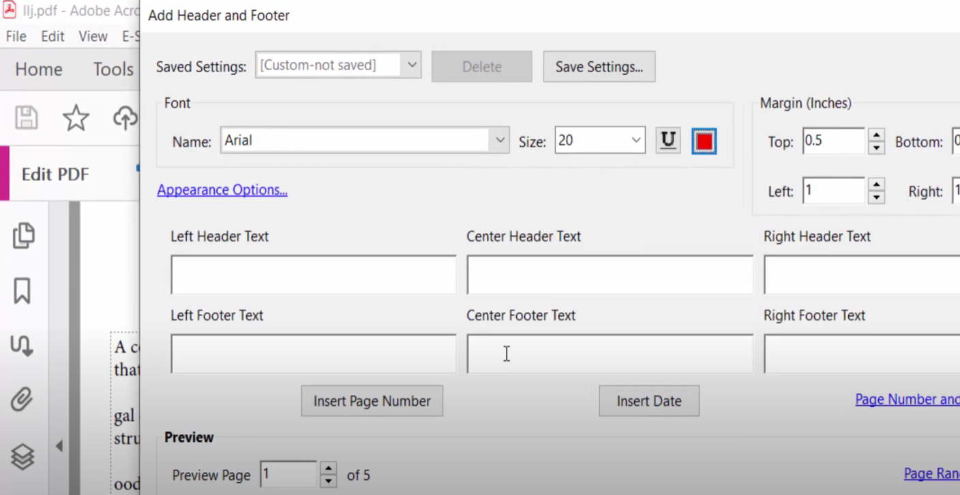
Task: Click the curved arrow navigation icon
Action: pyautogui.click(x=22, y=346)
